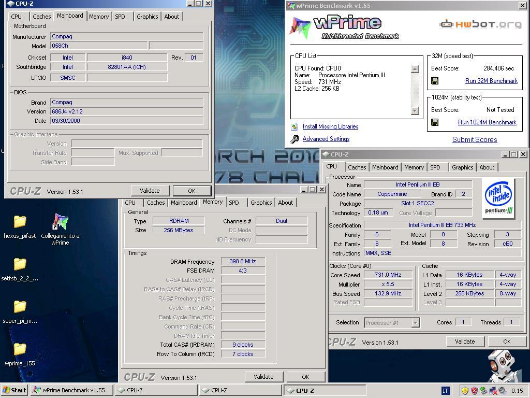Click the save icon under 1024M stability test
This screenshot has height=398, width=530.
435,122
